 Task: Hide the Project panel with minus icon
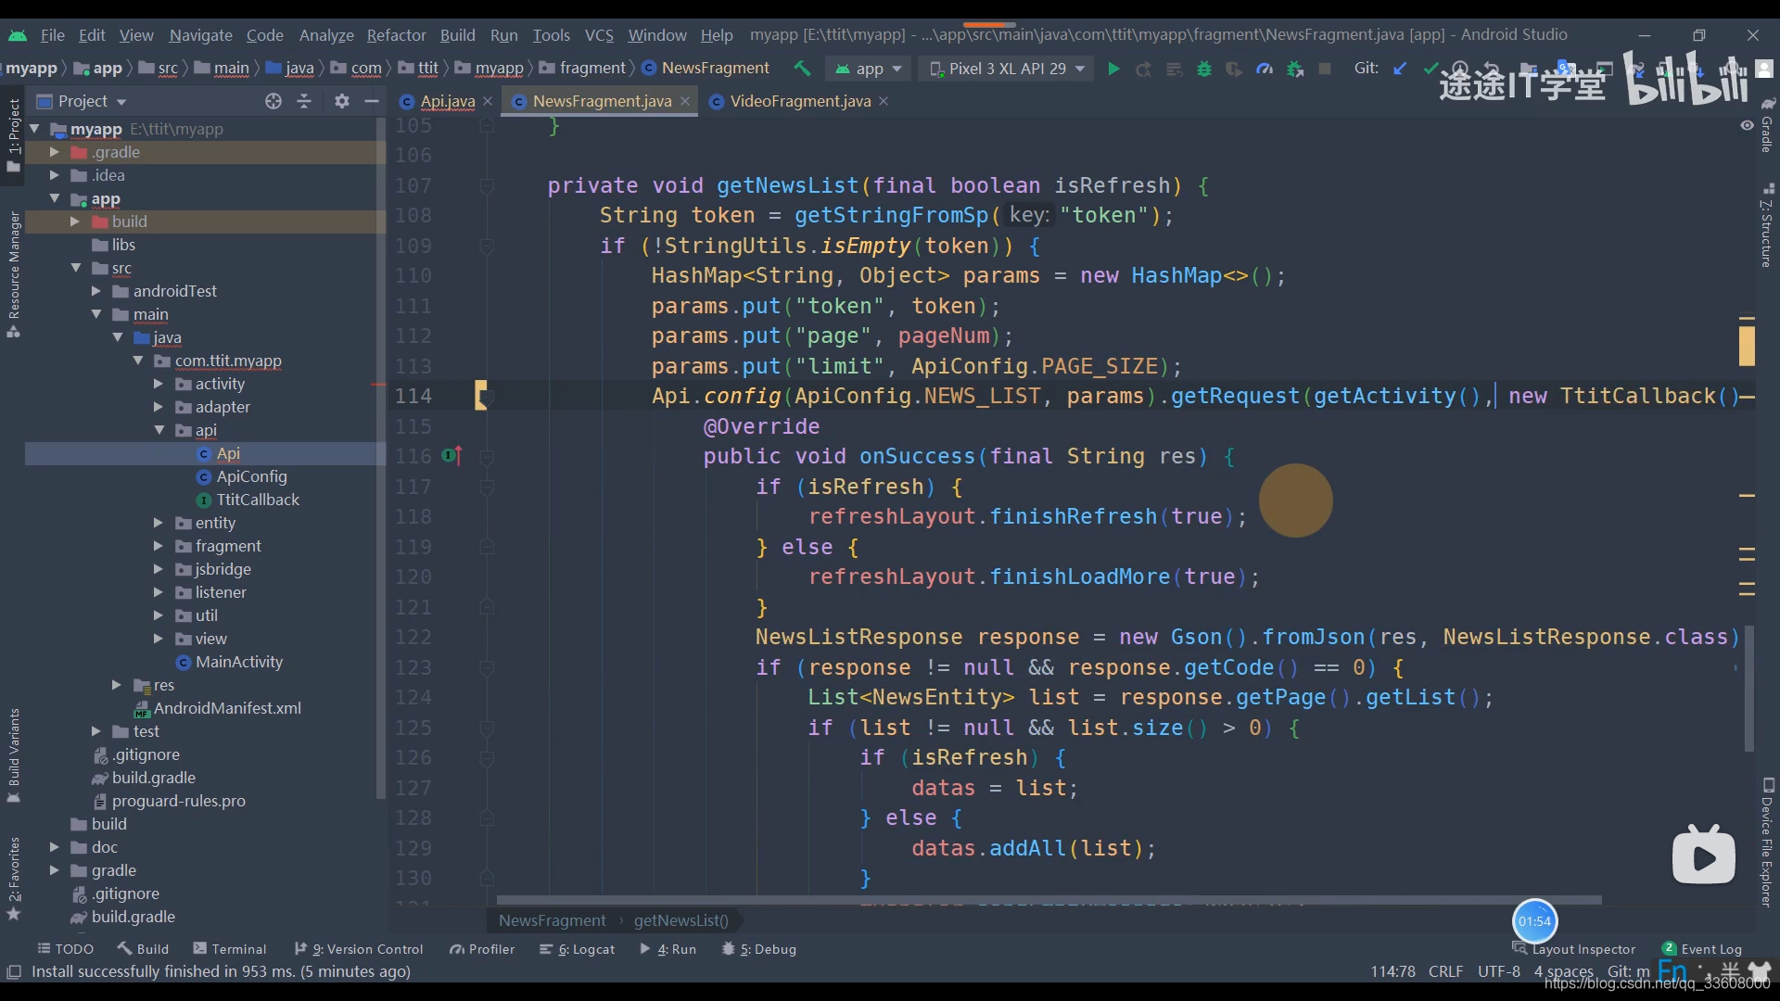click(x=372, y=101)
